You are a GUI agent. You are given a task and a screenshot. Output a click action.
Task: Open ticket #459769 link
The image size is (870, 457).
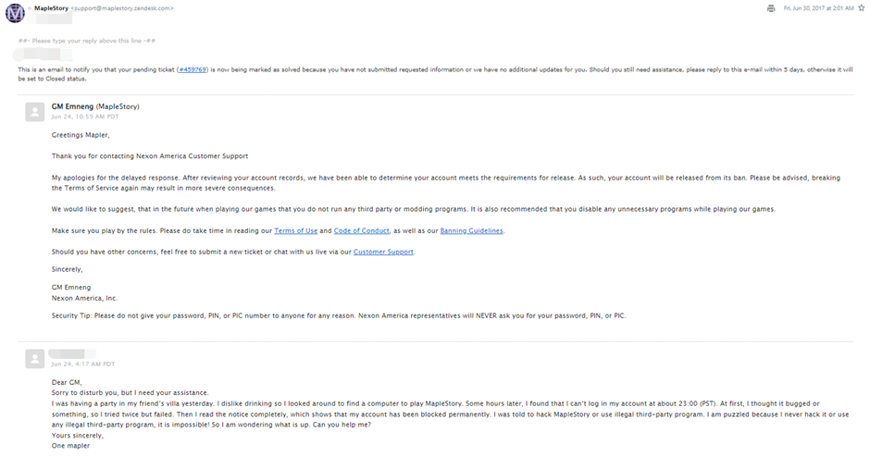click(x=193, y=70)
